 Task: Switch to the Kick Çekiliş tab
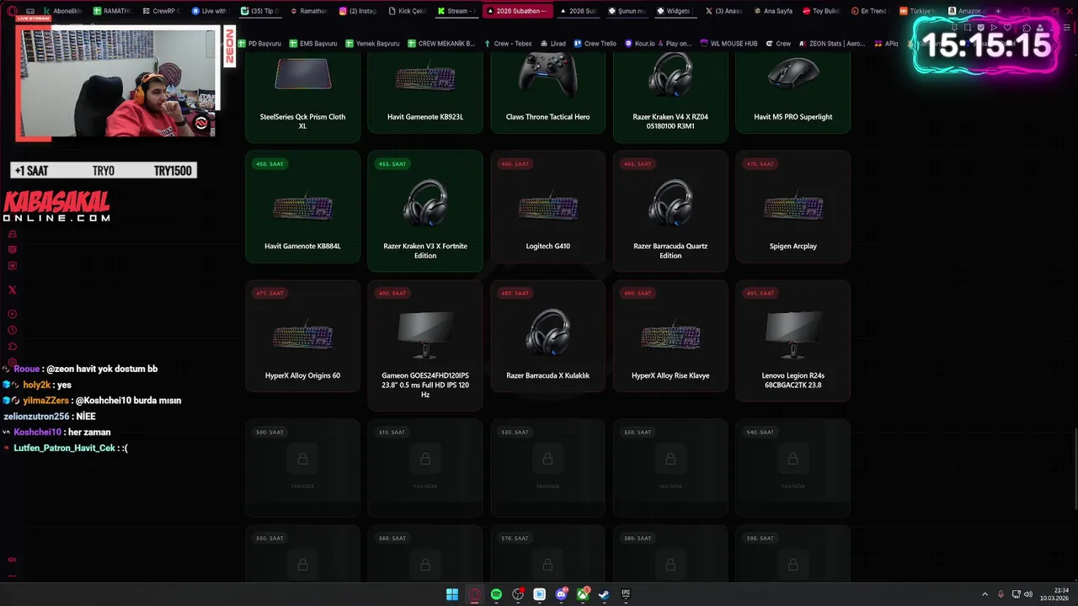click(408, 11)
